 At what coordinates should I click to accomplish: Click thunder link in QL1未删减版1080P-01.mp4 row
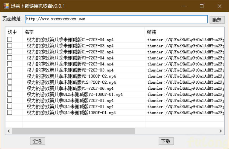click(186, 113)
